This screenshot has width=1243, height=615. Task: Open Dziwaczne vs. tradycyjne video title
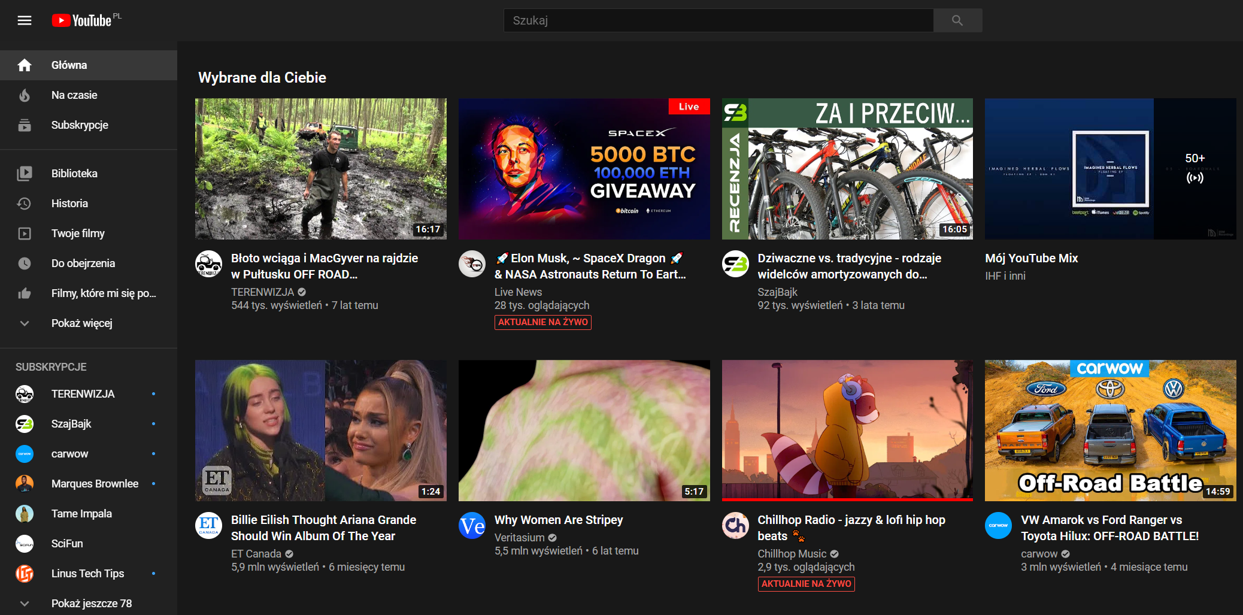tap(849, 266)
